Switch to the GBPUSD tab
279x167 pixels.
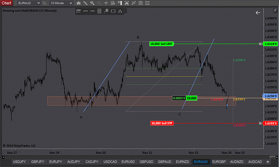tap(146, 162)
